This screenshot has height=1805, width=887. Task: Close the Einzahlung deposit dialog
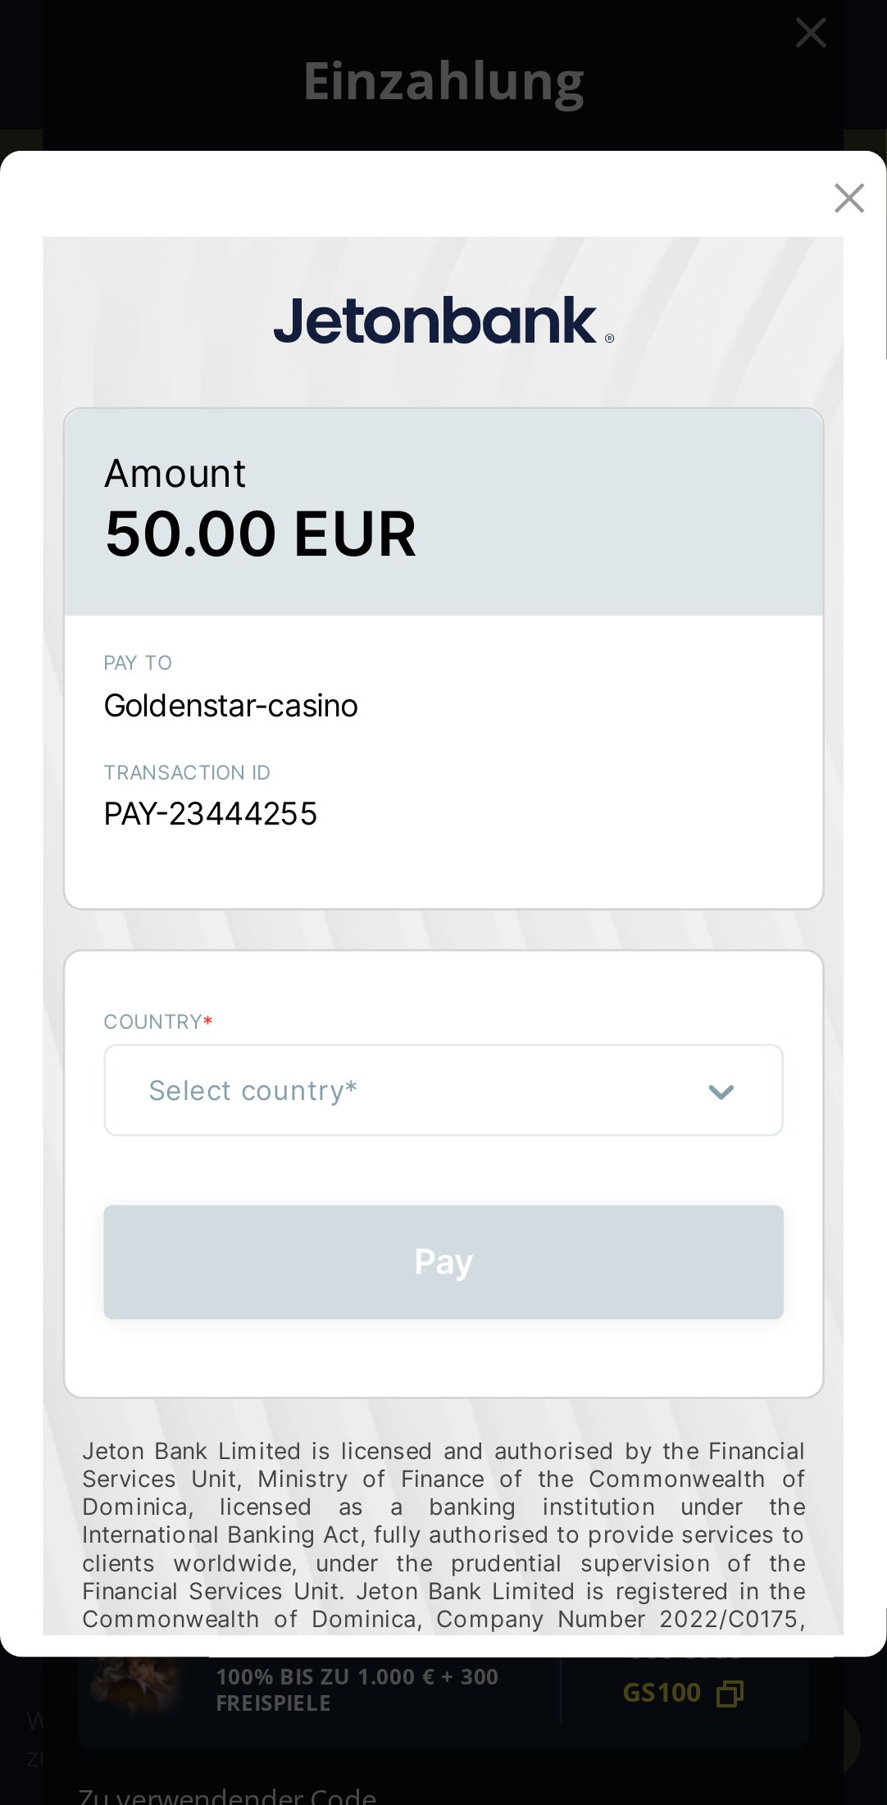pos(810,33)
